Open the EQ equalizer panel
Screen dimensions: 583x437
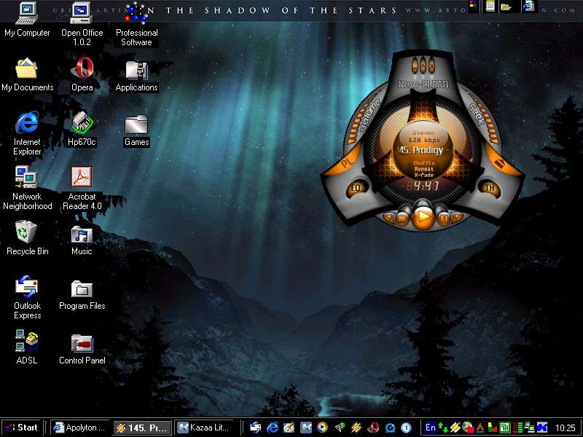356,188
